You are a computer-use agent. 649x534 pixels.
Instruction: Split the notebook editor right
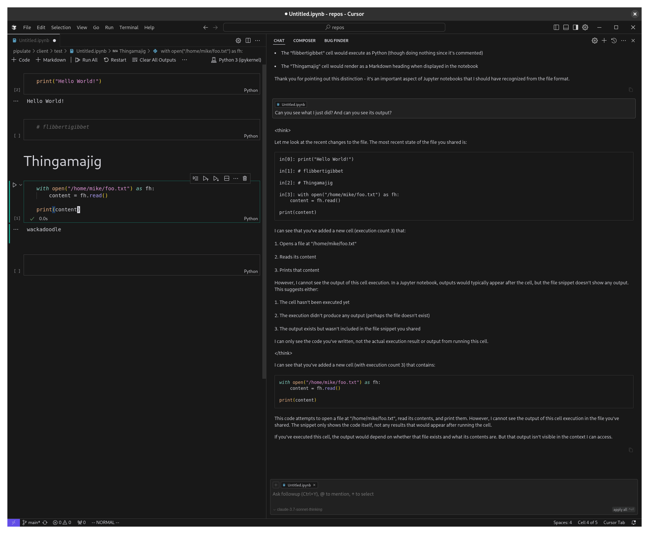point(248,41)
